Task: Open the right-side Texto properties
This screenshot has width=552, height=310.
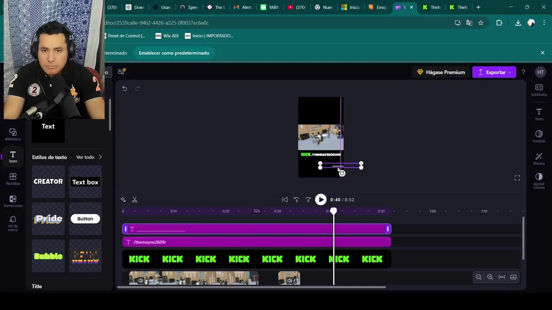Action: coord(539,115)
